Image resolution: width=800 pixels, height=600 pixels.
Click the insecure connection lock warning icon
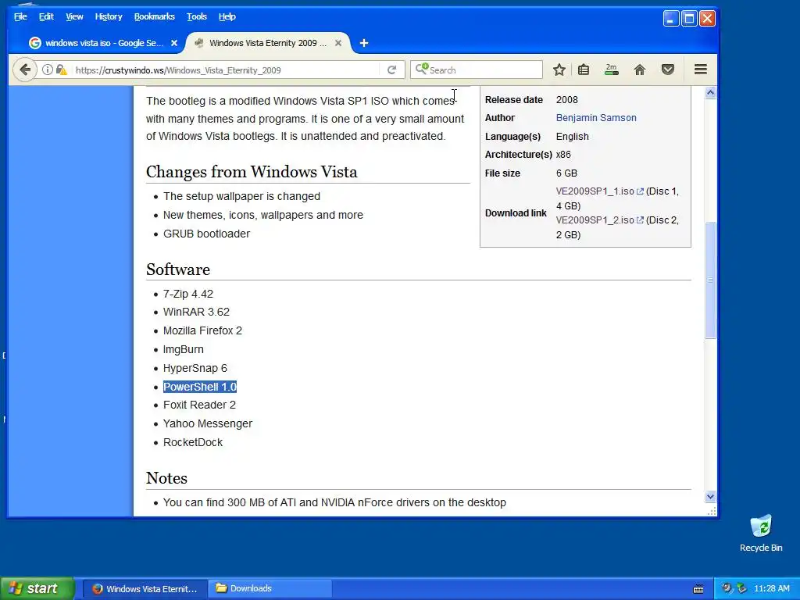(61, 70)
